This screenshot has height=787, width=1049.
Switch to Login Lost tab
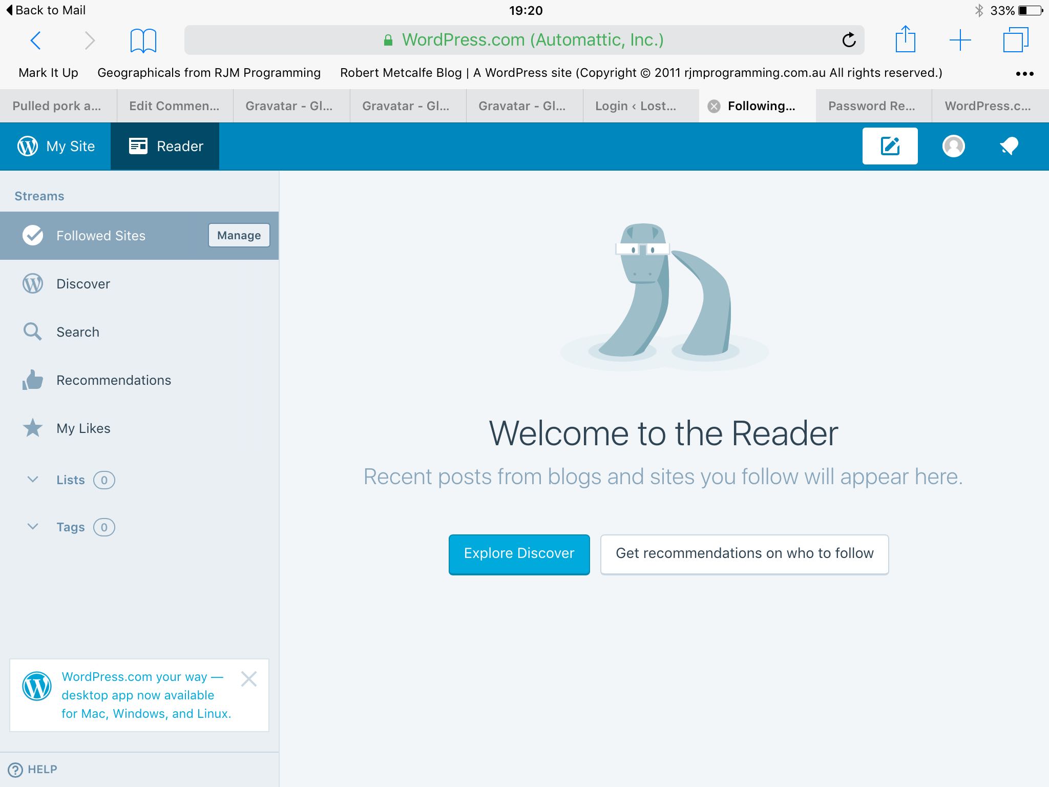coord(641,106)
